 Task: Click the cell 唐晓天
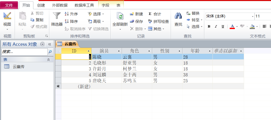click(107, 80)
